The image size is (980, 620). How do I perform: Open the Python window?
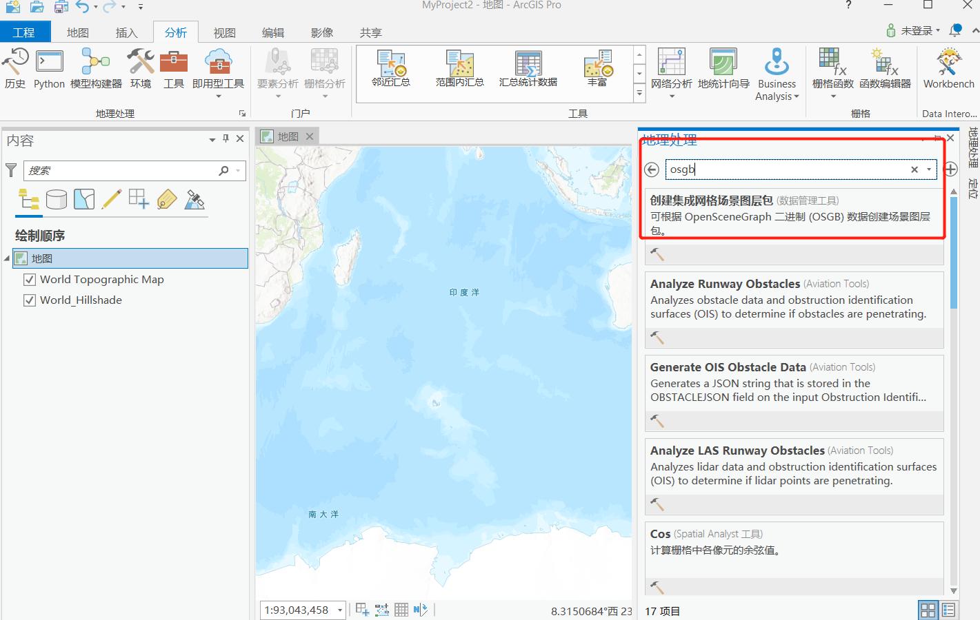pyautogui.click(x=49, y=69)
